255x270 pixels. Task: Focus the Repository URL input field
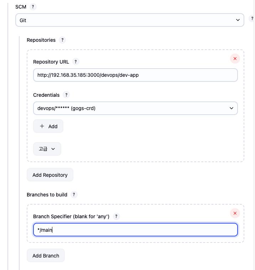[135, 75]
